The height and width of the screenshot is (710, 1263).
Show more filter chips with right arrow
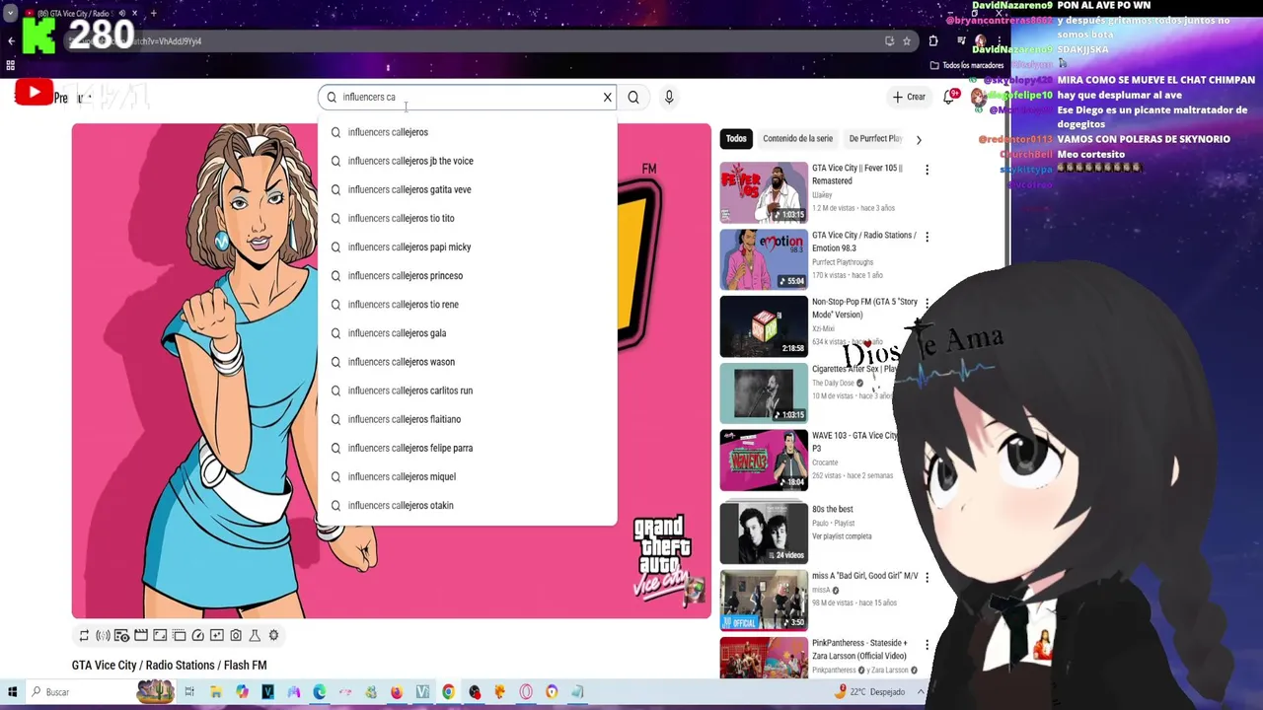coord(919,140)
